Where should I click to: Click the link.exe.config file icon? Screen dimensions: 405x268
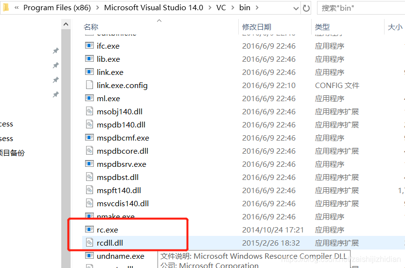(x=89, y=85)
